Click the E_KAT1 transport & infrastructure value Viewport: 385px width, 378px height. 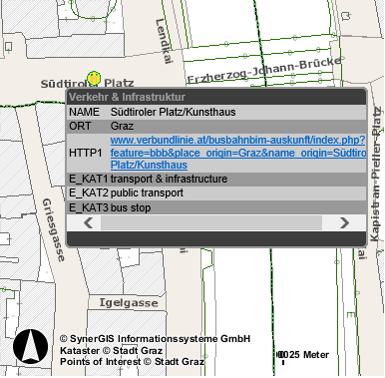pyautogui.click(x=169, y=179)
